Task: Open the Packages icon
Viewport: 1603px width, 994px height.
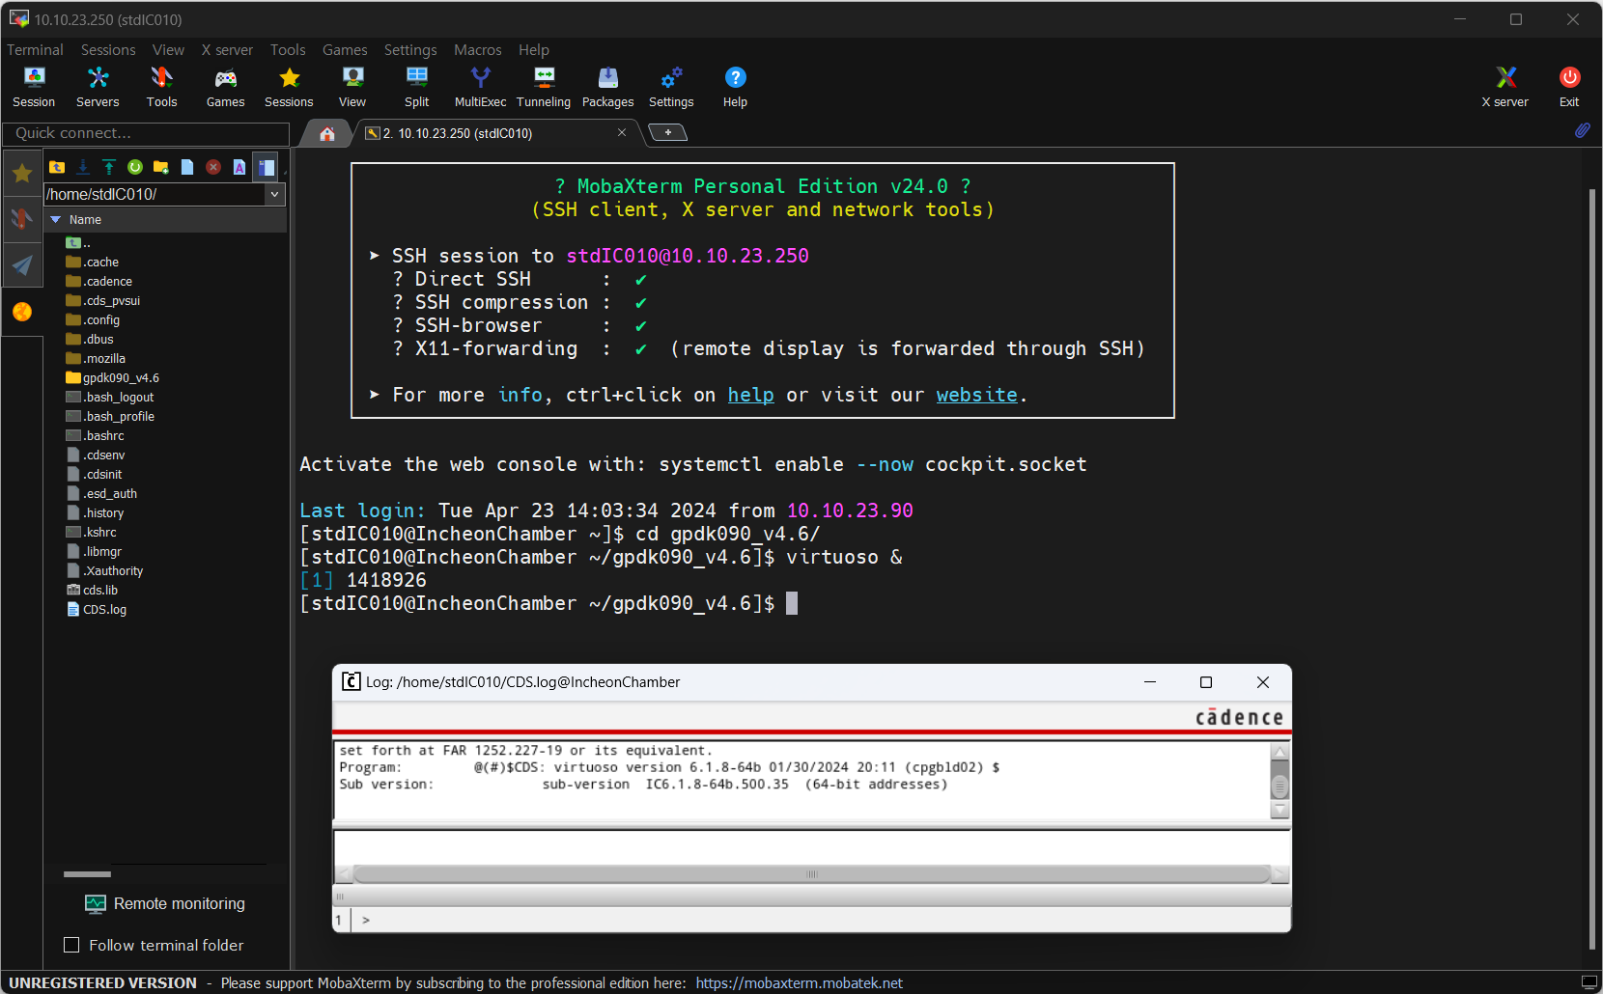Action: pos(607,87)
